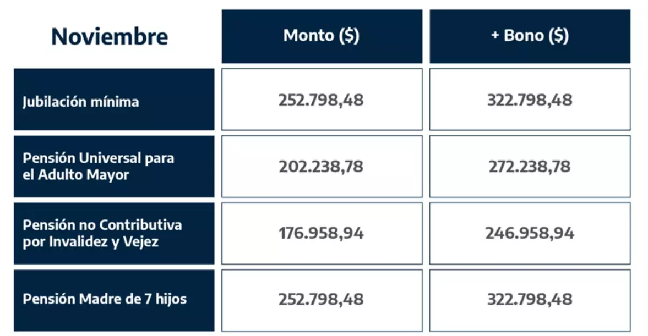Click Pensión no Contributiva por Invalidez y Vejez
The image size is (648, 336).
pos(102,233)
